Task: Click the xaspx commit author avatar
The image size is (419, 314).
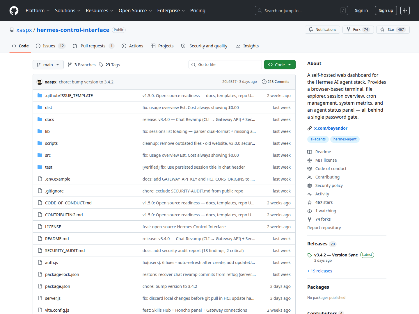Action: click(40, 82)
